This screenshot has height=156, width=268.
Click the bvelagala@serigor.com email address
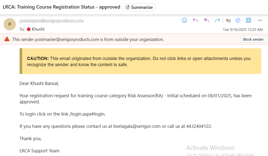pos(137,126)
